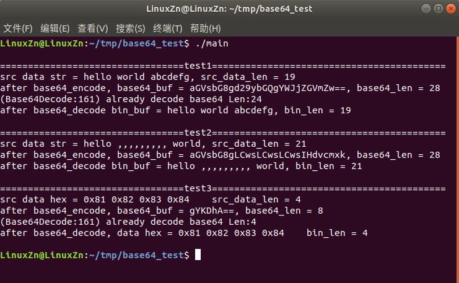Open the 搜索(S) menu
The height and width of the screenshot is (283, 459).
click(131, 28)
